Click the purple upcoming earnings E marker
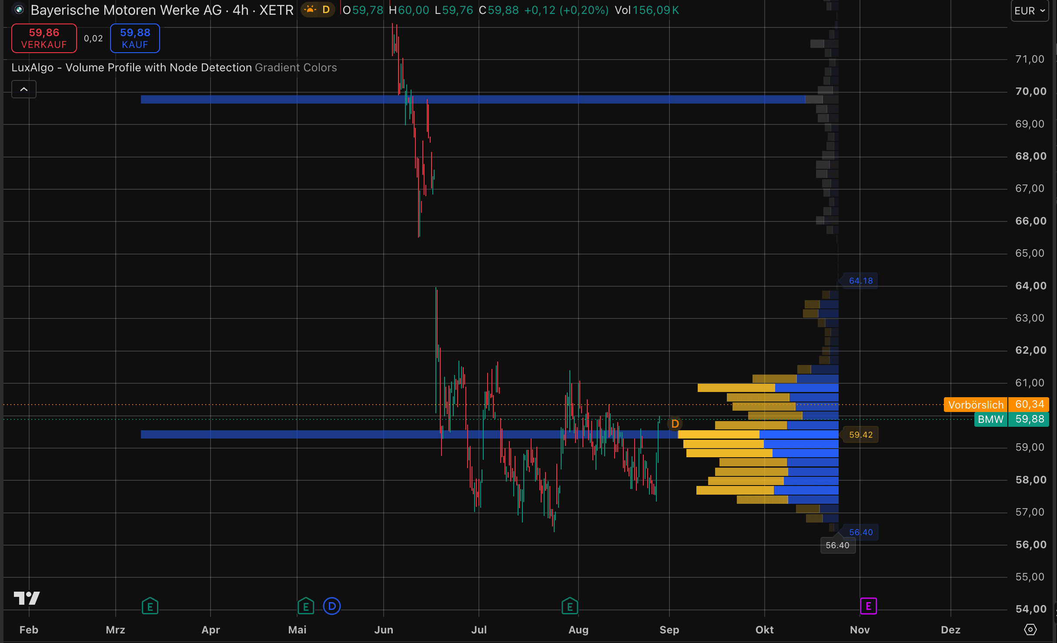The height and width of the screenshot is (643, 1057). pyautogui.click(x=868, y=606)
